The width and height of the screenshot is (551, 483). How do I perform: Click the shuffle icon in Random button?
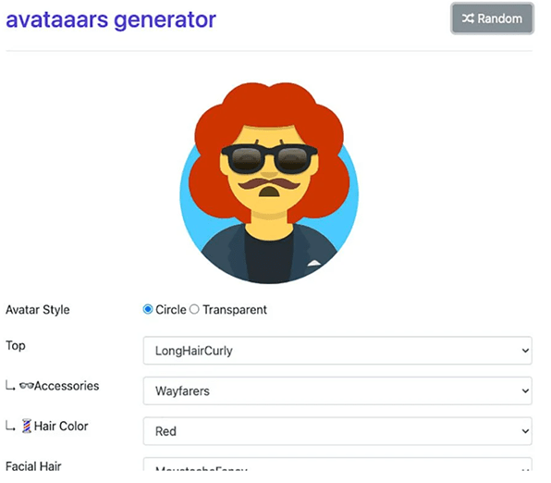(x=468, y=19)
